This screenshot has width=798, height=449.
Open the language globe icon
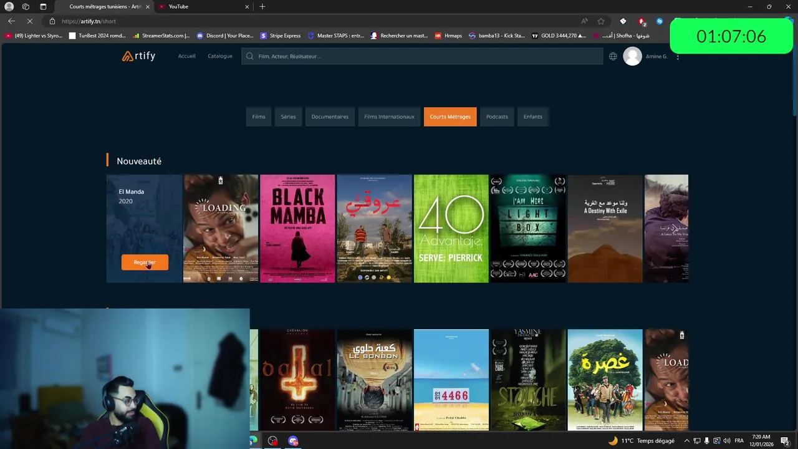pyautogui.click(x=613, y=56)
